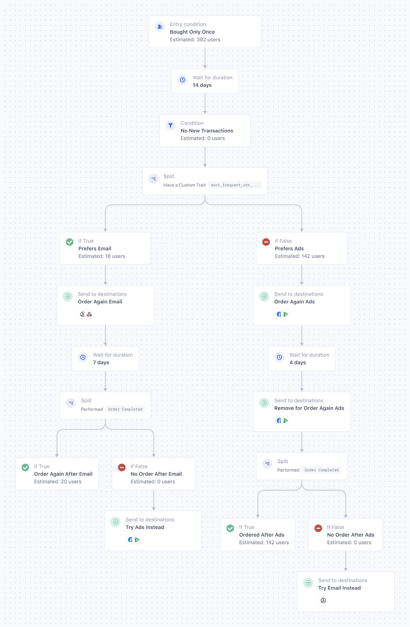Click the clock icon on 14 days wait
Viewport: 410px width, 627px height.
point(183,80)
